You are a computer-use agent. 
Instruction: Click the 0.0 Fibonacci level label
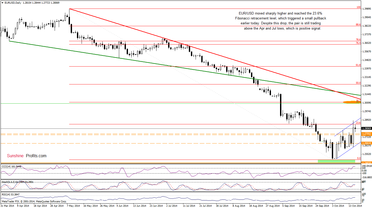pyautogui.click(x=359, y=158)
